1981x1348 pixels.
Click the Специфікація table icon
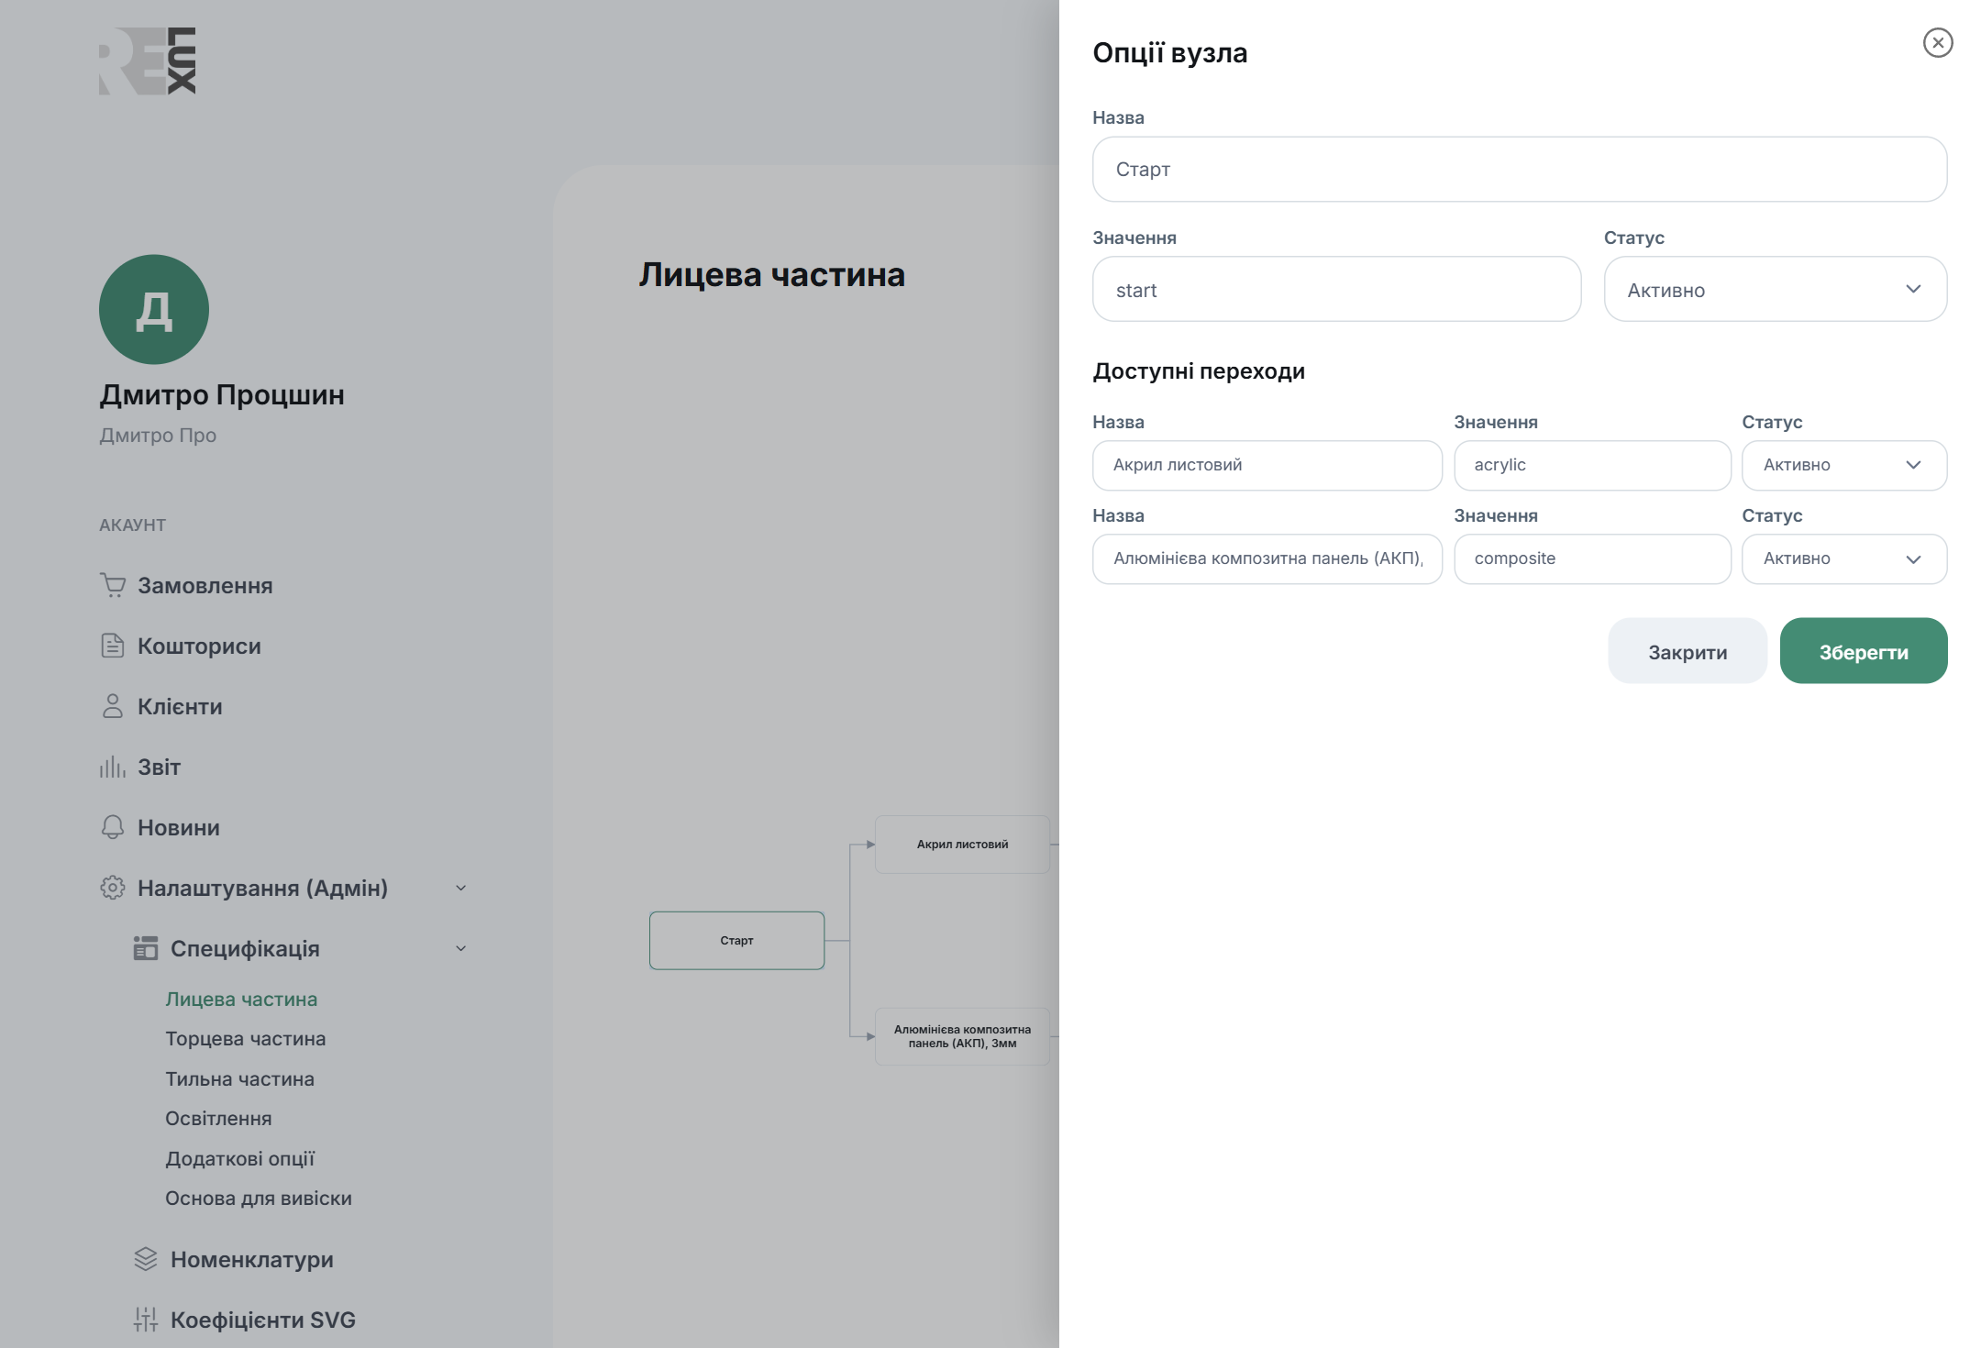[x=146, y=948]
